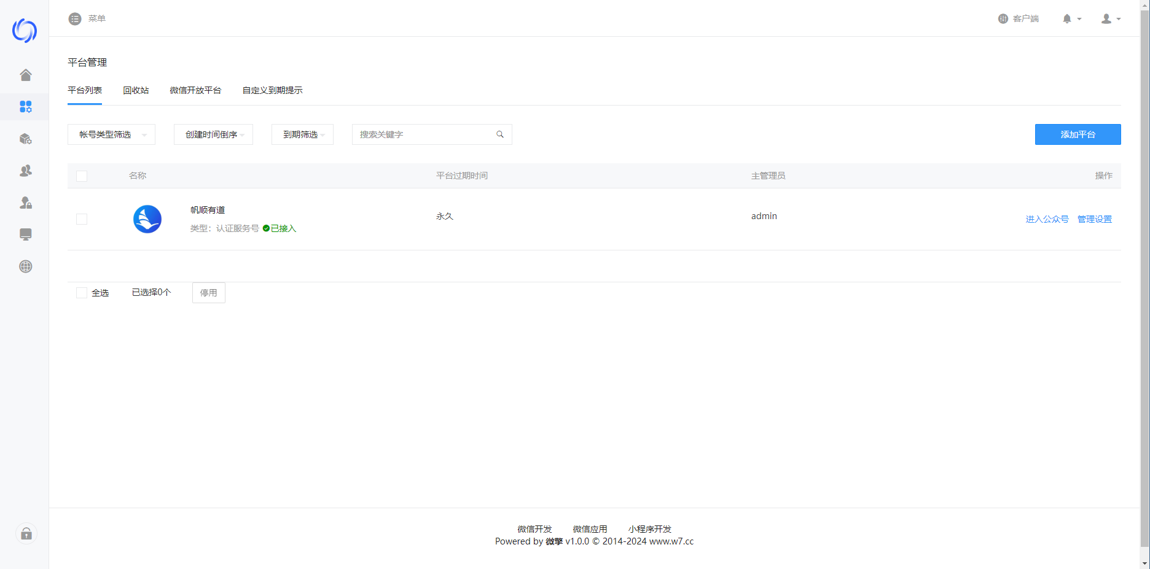Switch to the 回收站 tab
Screen dimensions: 1150x569
(136, 90)
